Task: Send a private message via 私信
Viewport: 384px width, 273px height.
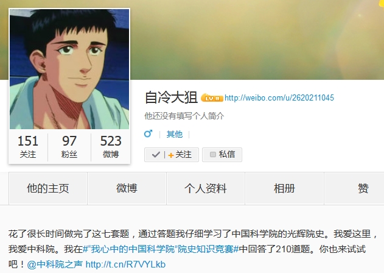Action: coord(222,155)
